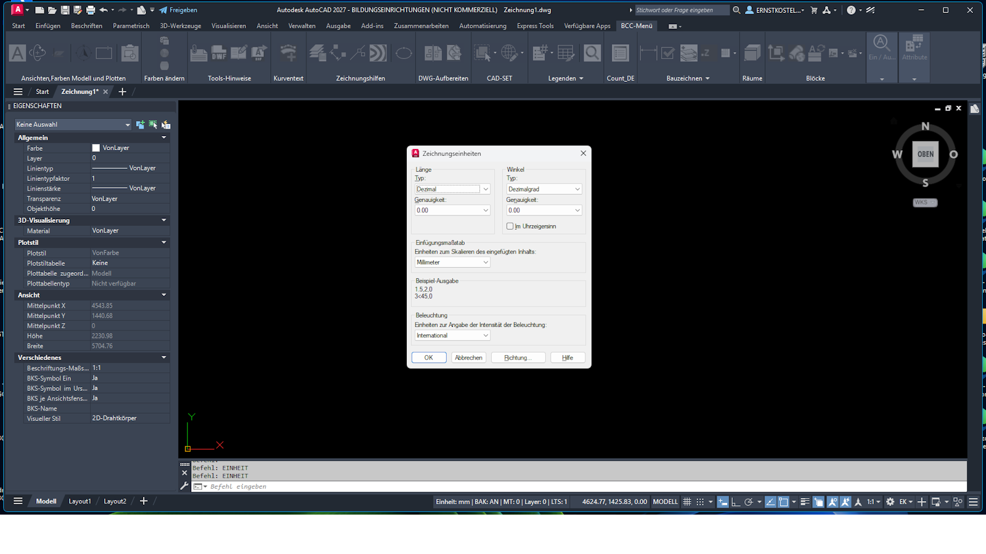
Task: Click the Freigeben share link
Action: [178, 10]
